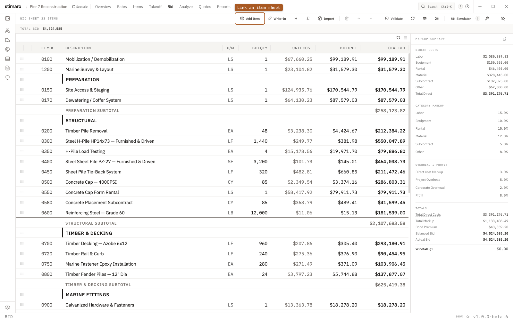Insert a subtotal with sigma icon

(308, 19)
